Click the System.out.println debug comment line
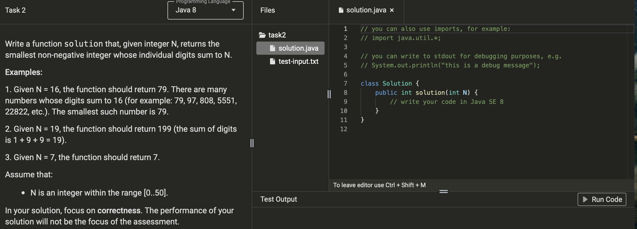The height and width of the screenshot is (229, 637). coord(450,65)
